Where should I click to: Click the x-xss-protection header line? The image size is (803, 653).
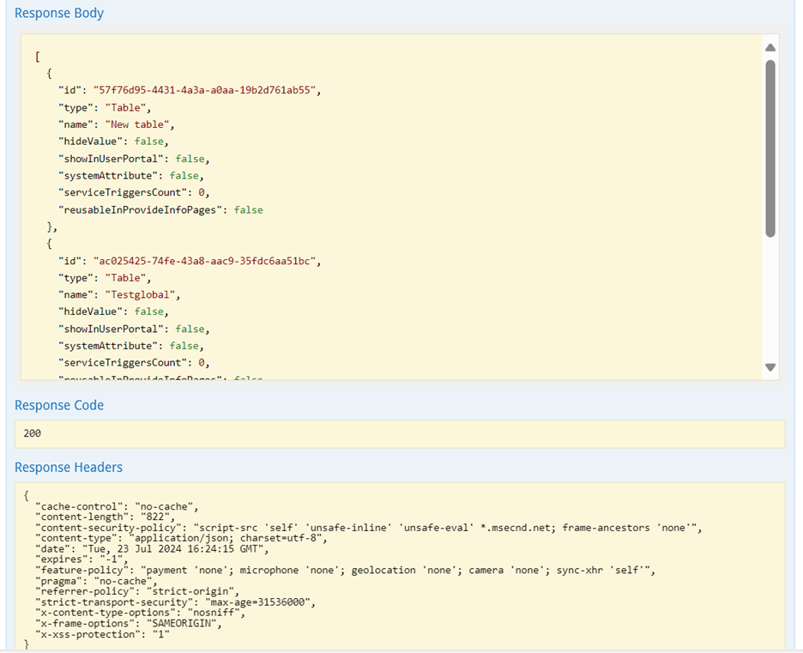102,635
